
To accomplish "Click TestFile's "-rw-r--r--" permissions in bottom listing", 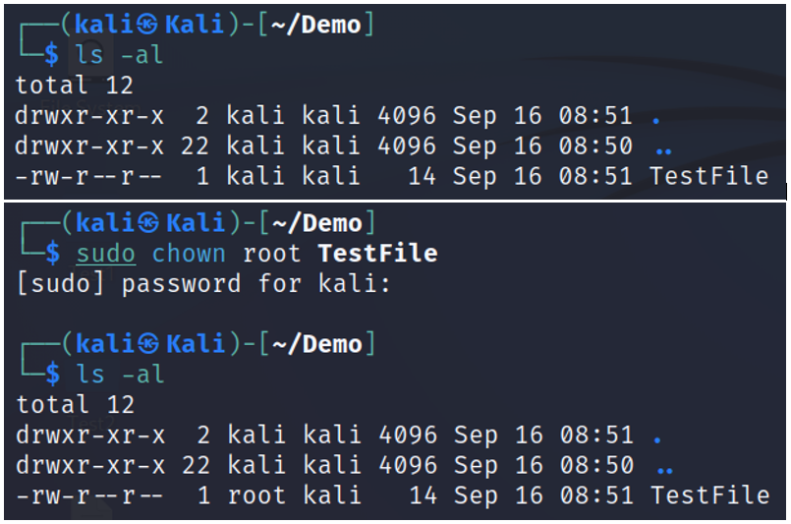I will 90,496.
